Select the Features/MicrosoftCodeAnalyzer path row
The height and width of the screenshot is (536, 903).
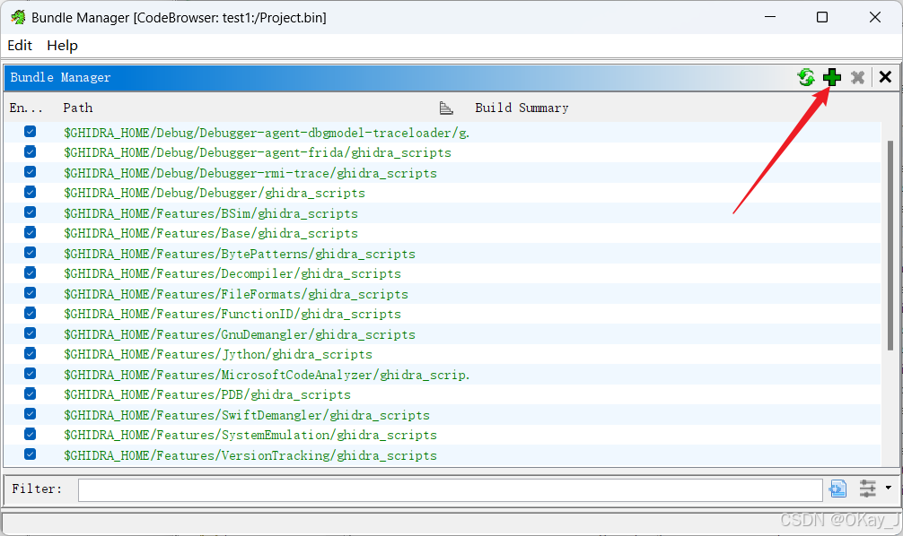267,375
